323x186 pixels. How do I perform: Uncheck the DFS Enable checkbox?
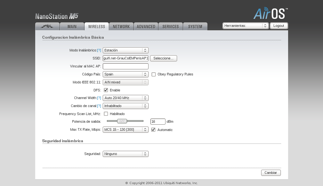pyautogui.click(x=106, y=90)
